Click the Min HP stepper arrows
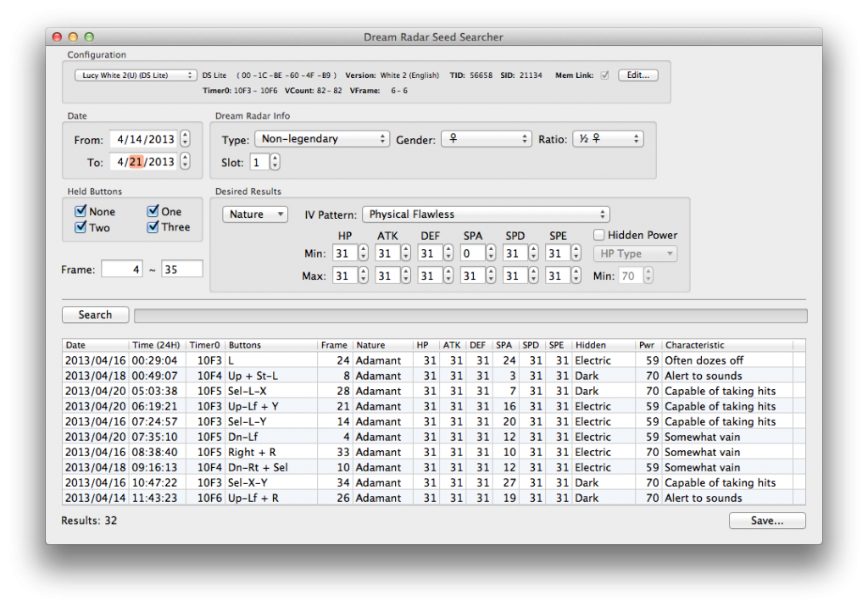Viewport: 868px width, 607px height. pyautogui.click(x=363, y=253)
